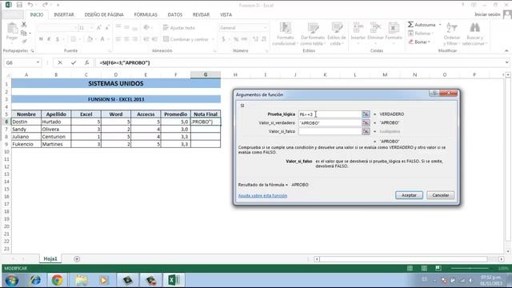Click the horizontal scrollbar track
The width and height of the screenshot is (512, 288).
tap(403, 259)
